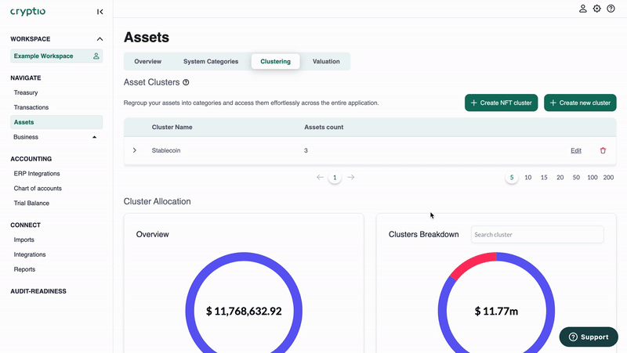Open the settings gear icon

pos(596,9)
